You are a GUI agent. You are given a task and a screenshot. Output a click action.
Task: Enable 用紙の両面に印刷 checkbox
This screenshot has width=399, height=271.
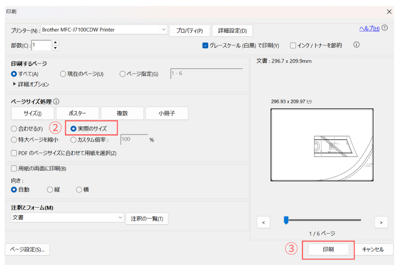click(x=14, y=169)
